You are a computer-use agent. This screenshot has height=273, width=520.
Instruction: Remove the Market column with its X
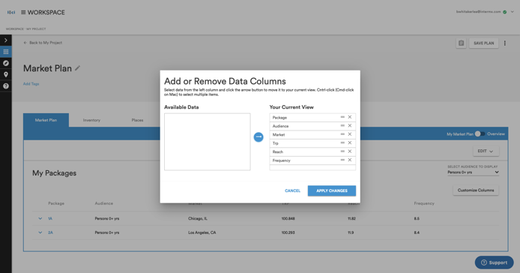click(350, 134)
